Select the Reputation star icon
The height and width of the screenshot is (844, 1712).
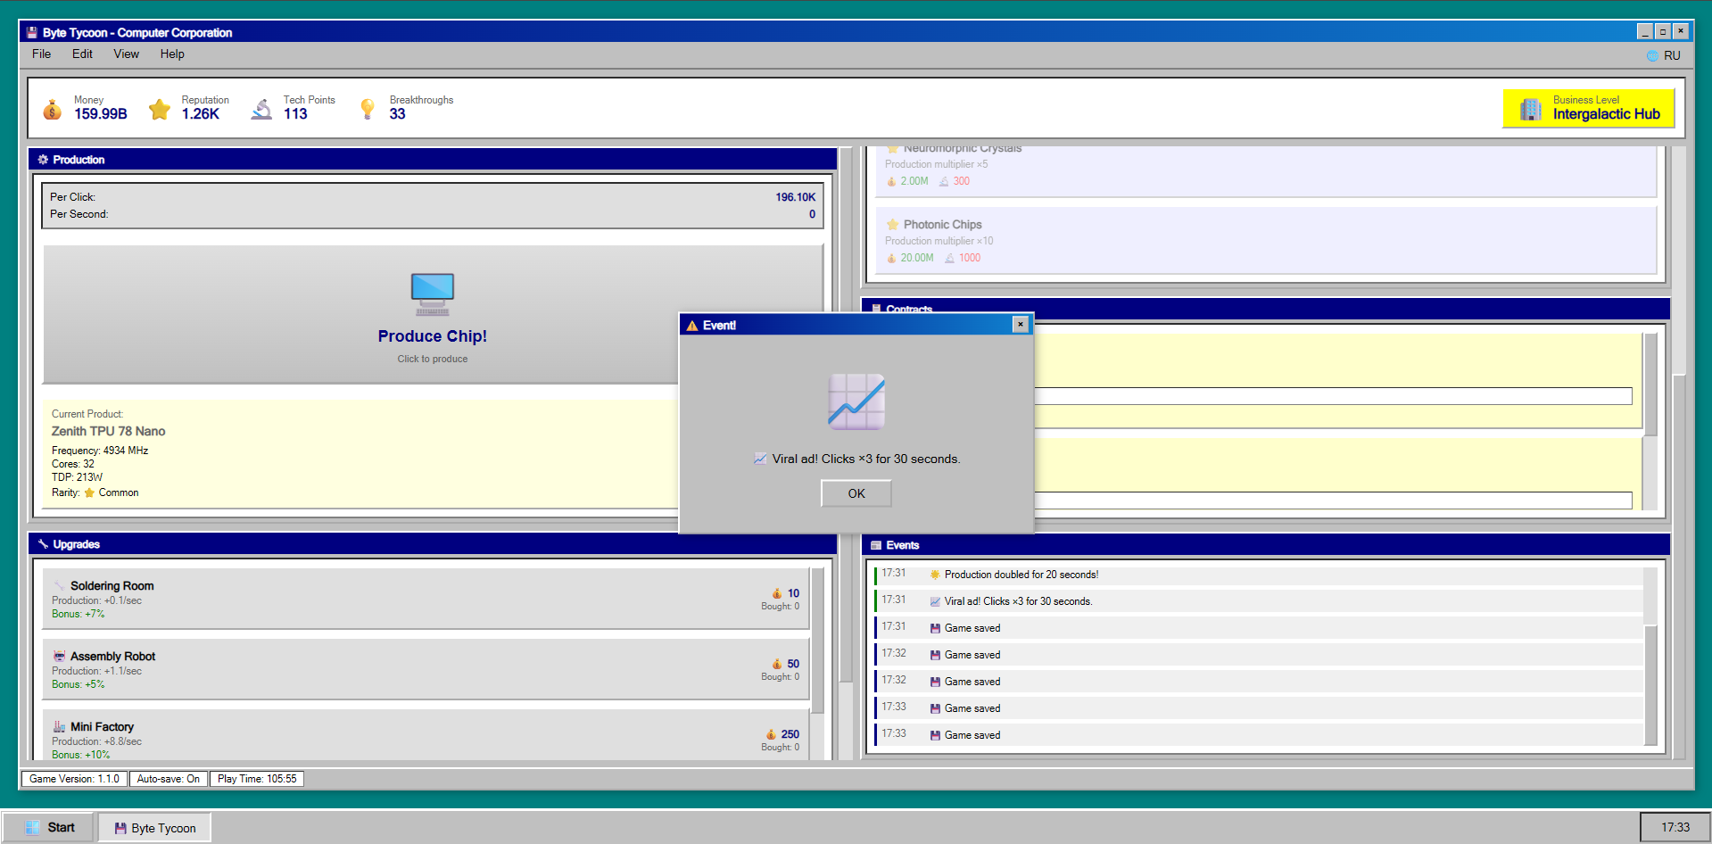click(x=159, y=108)
